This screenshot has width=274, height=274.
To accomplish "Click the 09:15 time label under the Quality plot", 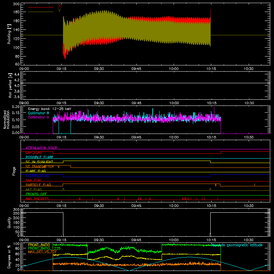I will click(x=62, y=240).
